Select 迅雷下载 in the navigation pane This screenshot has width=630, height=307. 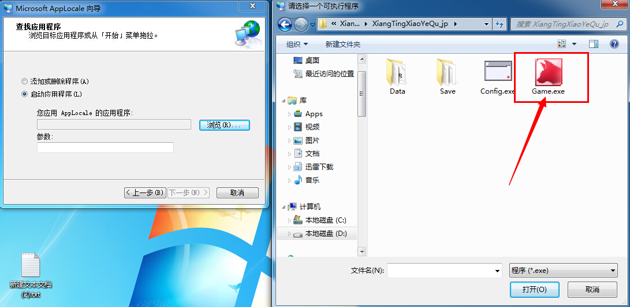pos(319,167)
